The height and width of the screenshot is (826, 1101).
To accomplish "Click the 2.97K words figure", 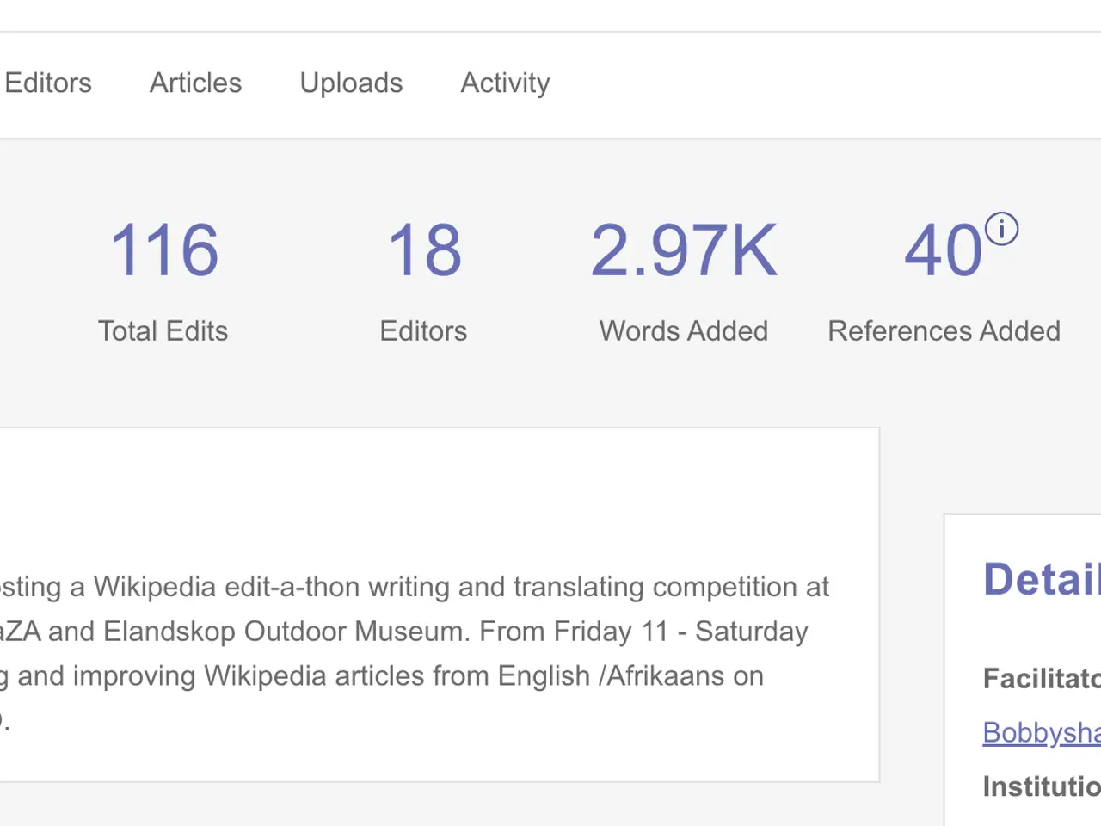I will click(684, 250).
